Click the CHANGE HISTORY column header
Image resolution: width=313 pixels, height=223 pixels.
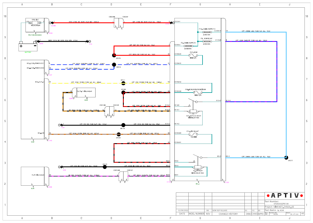[x=228, y=214]
